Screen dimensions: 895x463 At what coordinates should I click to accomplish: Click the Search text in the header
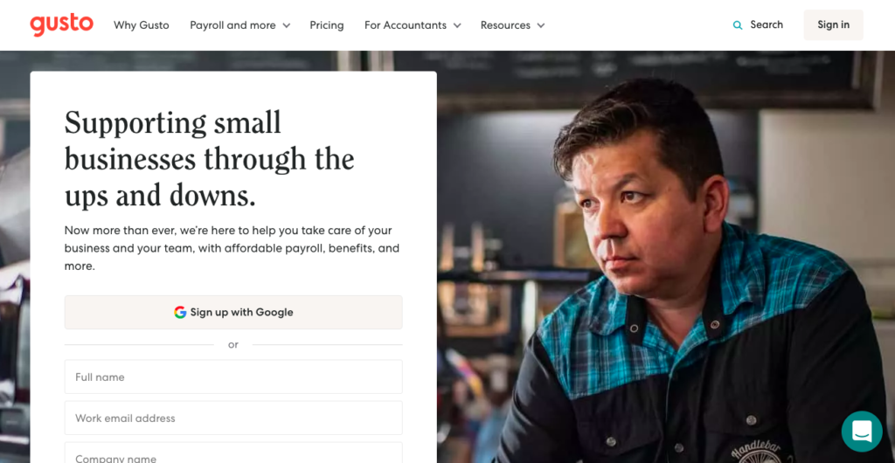pyautogui.click(x=767, y=24)
